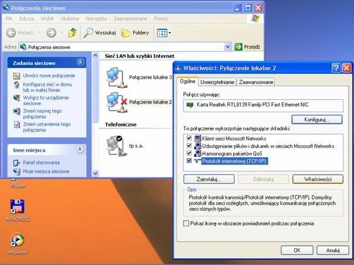Switch to Zaawansowane tab in properties dialog

coord(256,82)
